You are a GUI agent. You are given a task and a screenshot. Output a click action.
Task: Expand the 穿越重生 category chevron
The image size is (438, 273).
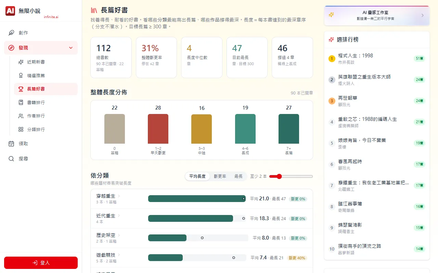[x=119, y=196]
